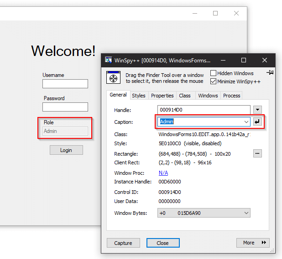Screen dimensions: 282x259
Task: Uncheck Minimize WinSpy++ checkbox
Action: pos(213,81)
